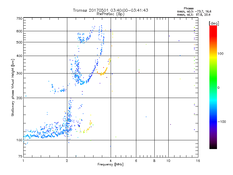Screen dimensions: 233x175
Task: Click the colorbar tick label '0'
Action: 218,88
